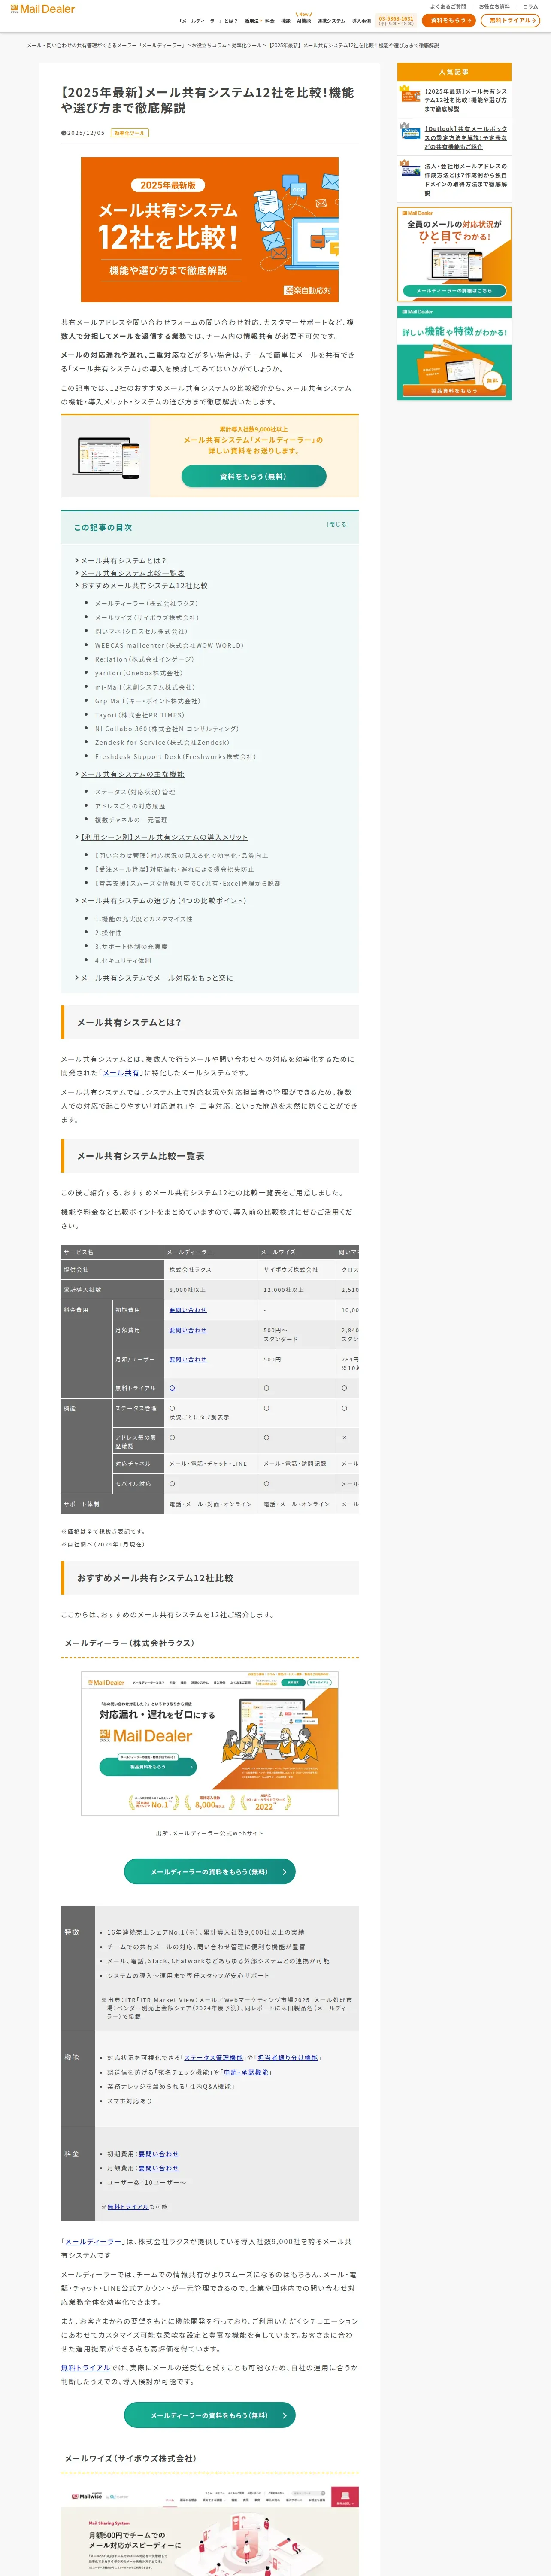Viewport: 551px width, 2576px height.
Task: Click 無料トライアル link in the last paragraph
Action: [x=85, y=2368]
